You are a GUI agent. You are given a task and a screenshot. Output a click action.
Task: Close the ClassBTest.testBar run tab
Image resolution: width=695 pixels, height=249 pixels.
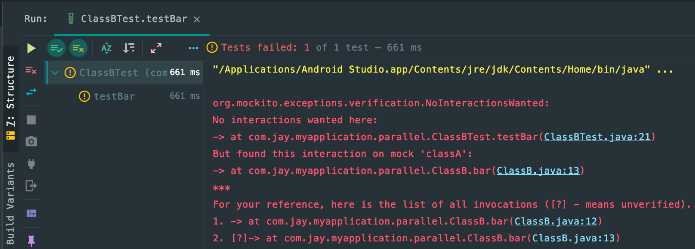(x=197, y=19)
